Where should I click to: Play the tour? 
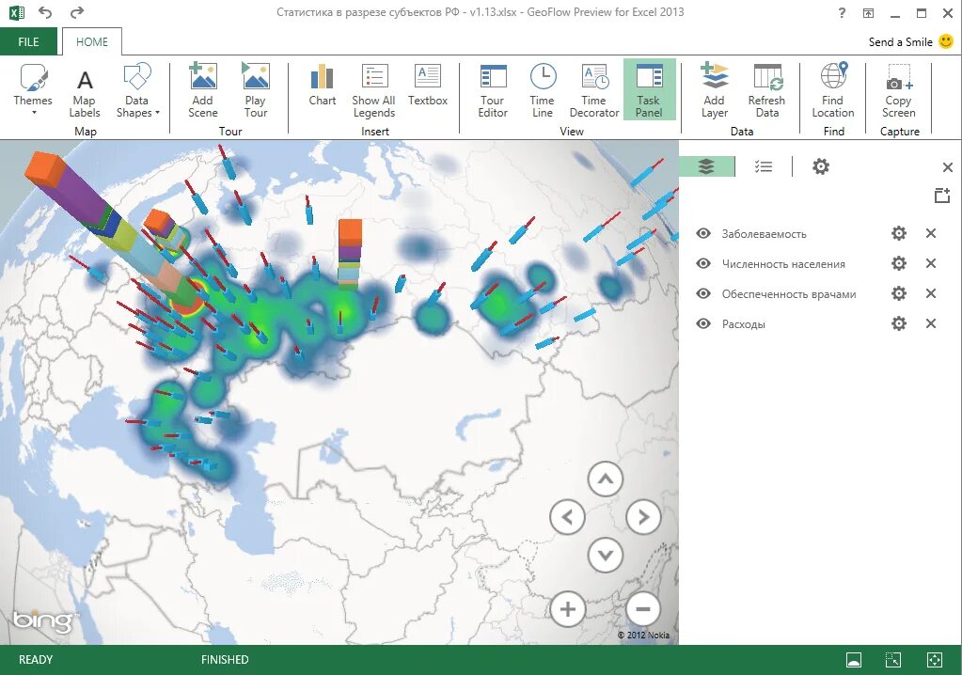[x=255, y=89]
